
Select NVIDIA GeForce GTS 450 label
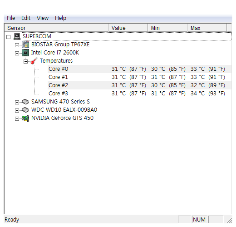point(62,118)
